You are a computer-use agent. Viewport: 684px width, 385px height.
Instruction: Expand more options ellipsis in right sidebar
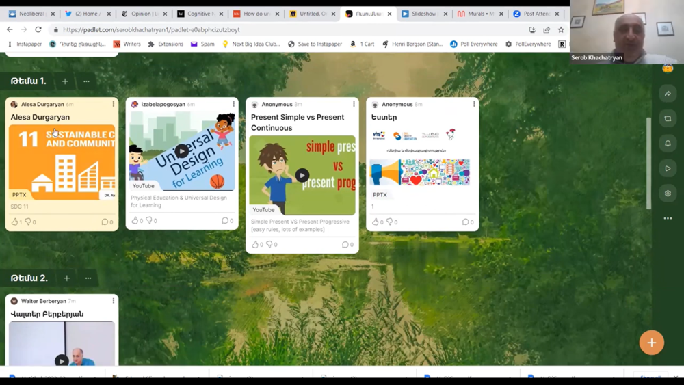[x=668, y=218]
